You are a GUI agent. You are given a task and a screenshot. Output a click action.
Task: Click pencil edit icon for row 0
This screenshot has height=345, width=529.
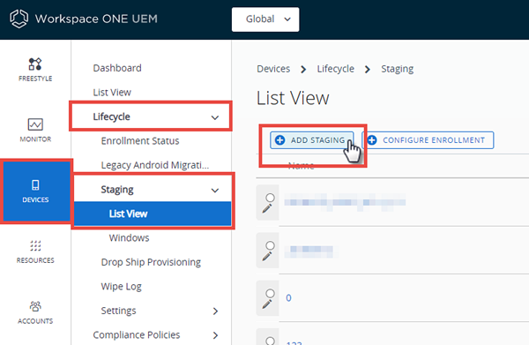pyautogui.click(x=267, y=304)
